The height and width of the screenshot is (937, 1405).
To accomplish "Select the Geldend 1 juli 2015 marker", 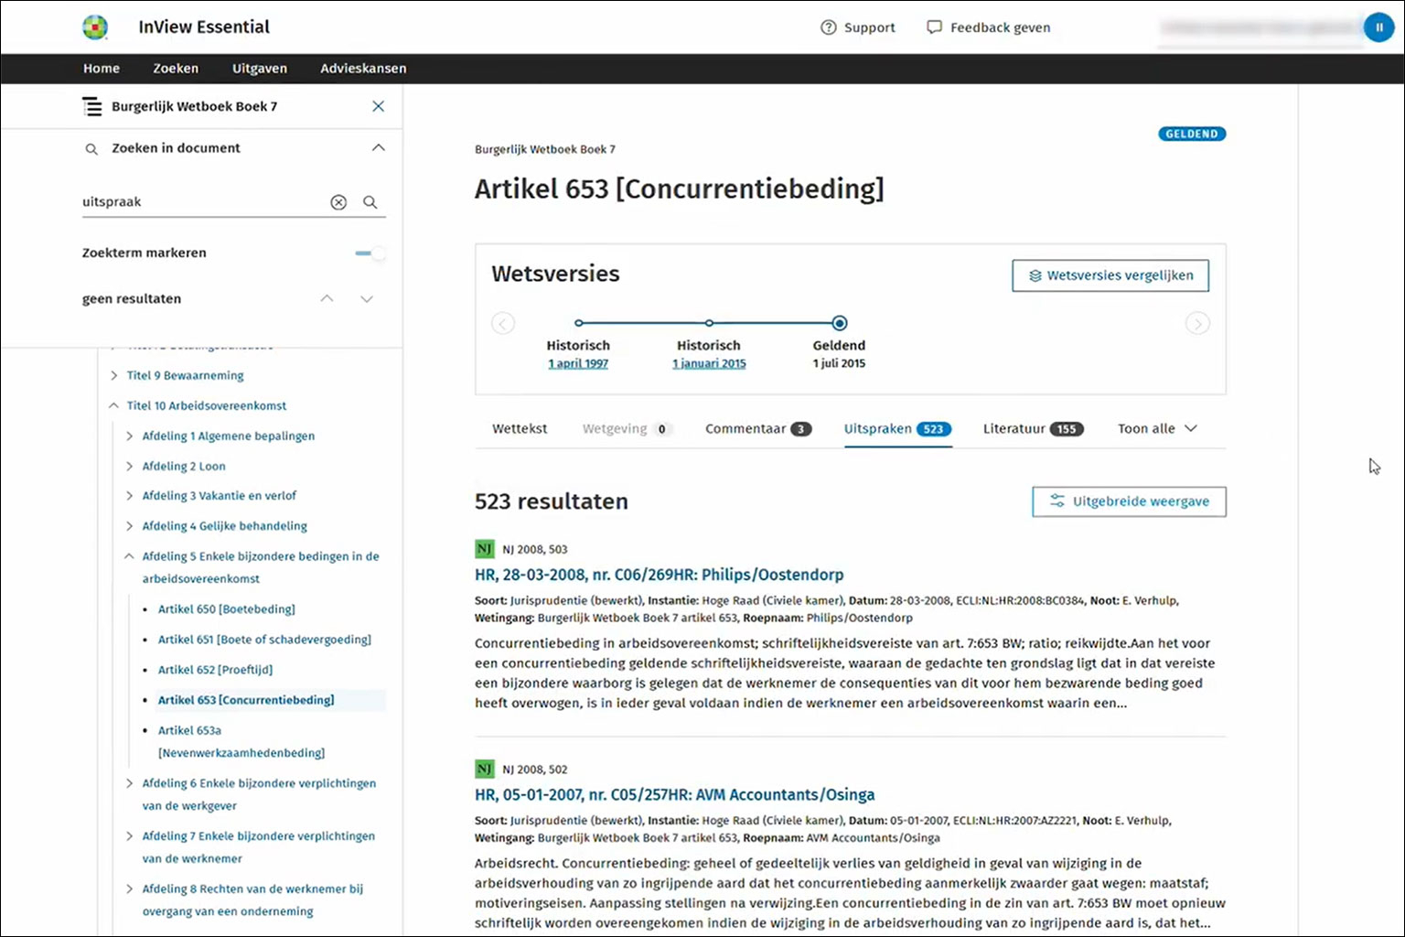I will click(840, 323).
